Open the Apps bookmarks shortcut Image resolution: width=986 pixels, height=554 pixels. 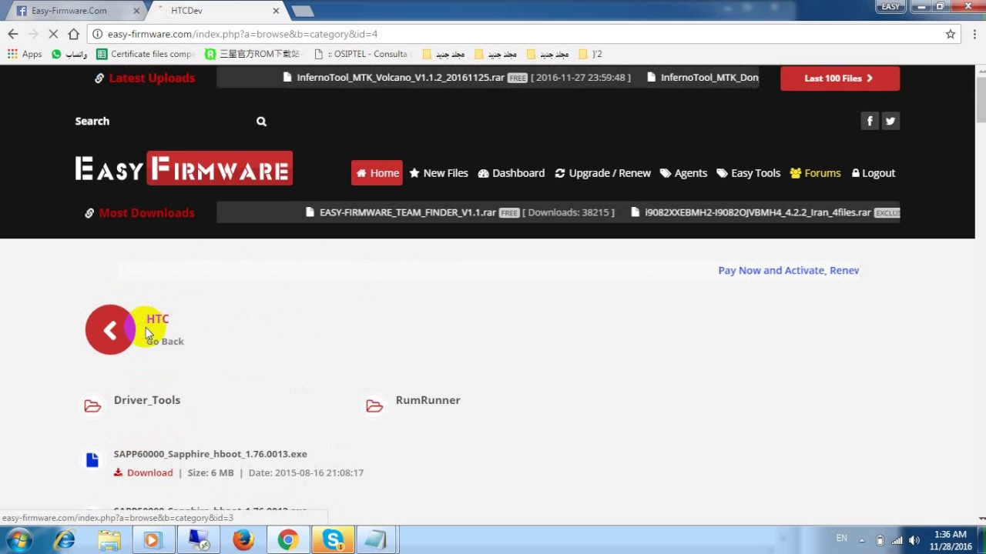pos(25,54)
